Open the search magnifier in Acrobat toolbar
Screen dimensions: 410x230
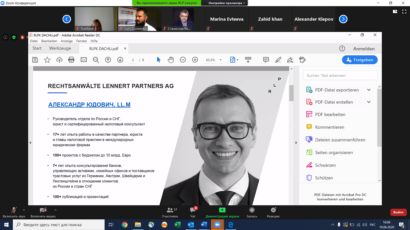point(96,60)
